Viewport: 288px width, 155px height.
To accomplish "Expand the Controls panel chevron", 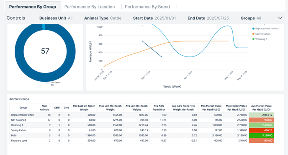I will pos(280,18).
